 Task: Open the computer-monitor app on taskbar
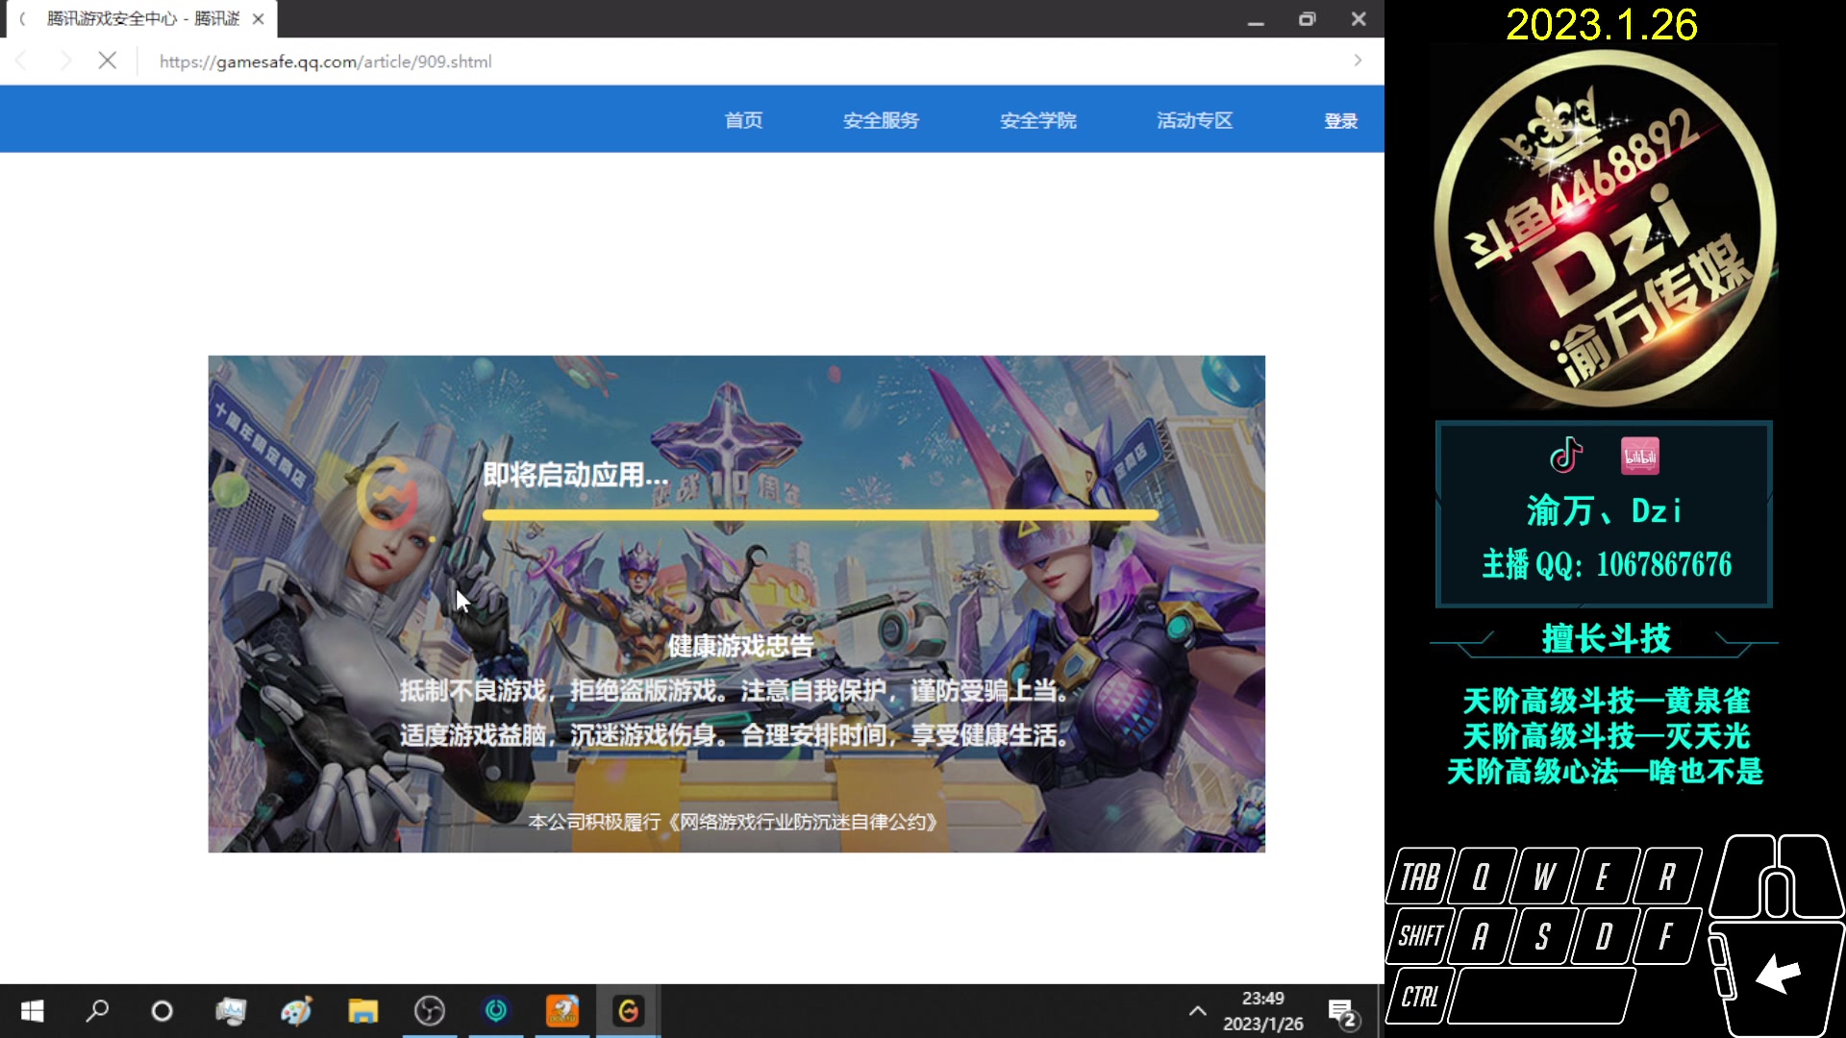[x=231, y=1011]
